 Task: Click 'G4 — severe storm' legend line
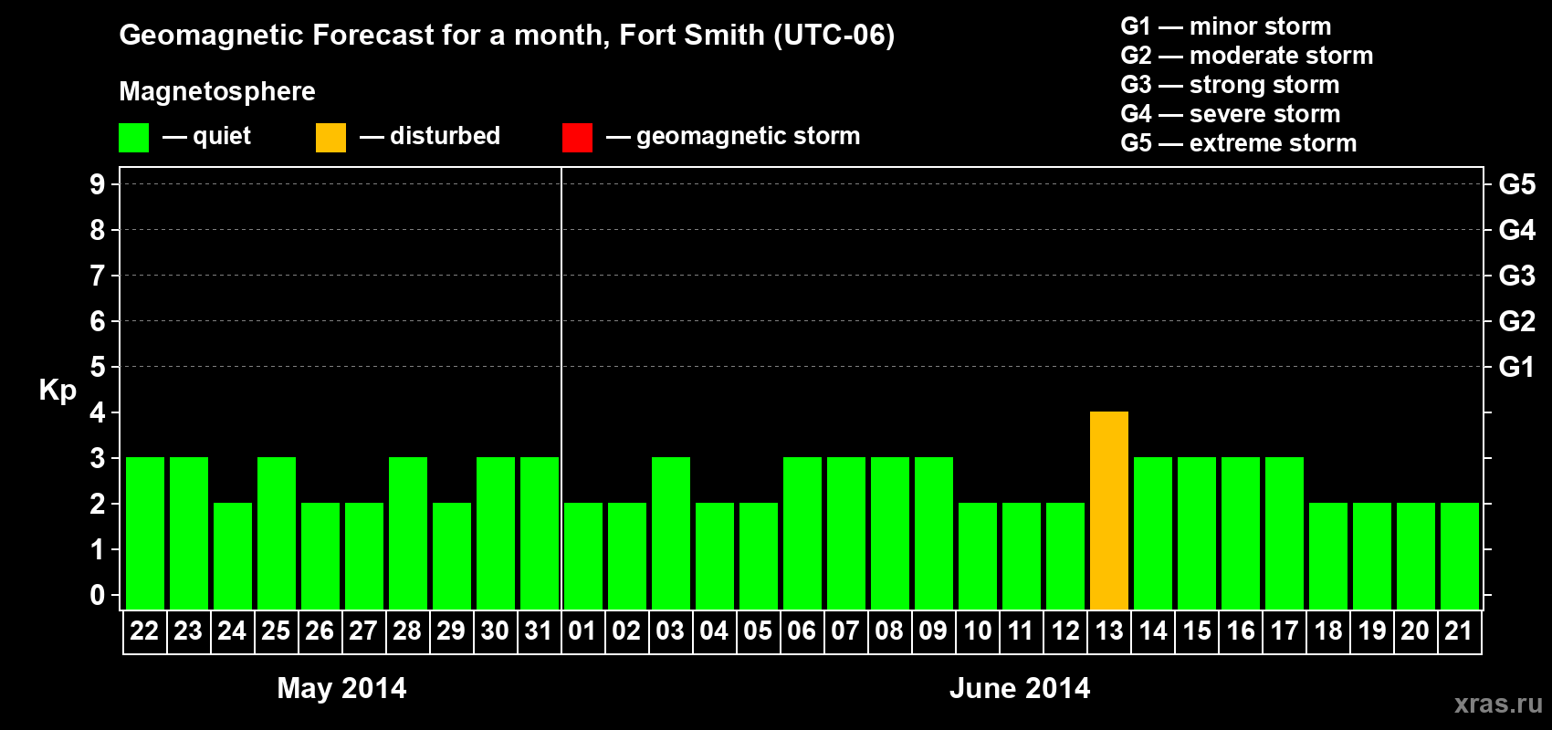[1231, 114]
